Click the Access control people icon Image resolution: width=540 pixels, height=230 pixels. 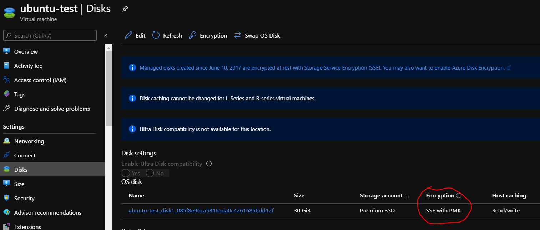tap(6, 80)
